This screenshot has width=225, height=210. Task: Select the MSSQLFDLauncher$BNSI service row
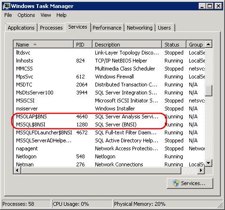109,132
